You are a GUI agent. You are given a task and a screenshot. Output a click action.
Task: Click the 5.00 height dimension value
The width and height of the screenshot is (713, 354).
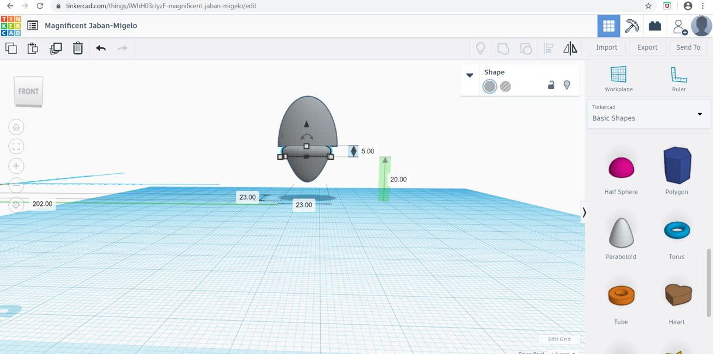pyautogui.click(x=368, y=152)
